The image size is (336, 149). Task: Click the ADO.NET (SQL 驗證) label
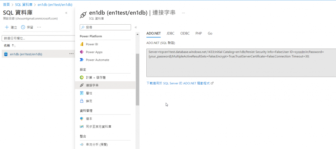[x=161, y=43]
